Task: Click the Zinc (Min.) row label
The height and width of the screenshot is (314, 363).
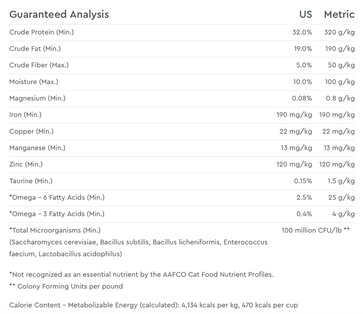Action: [26, 164]
